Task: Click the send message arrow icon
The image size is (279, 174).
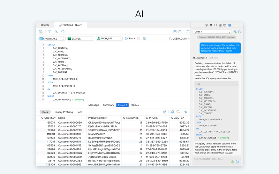Action: click(x=238, y=162)
